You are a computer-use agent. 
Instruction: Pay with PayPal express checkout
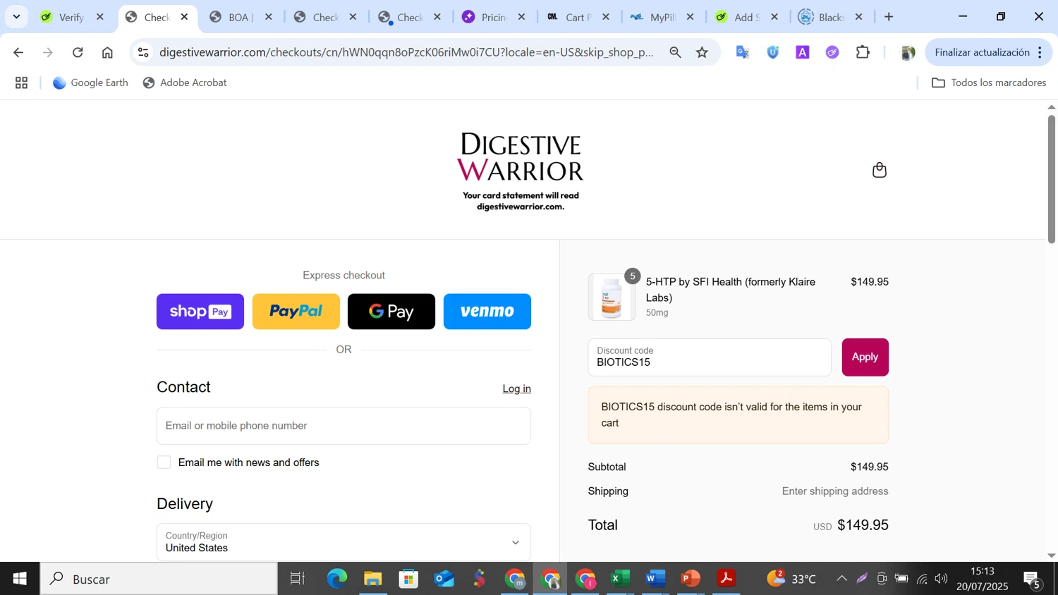pos(296,312)
